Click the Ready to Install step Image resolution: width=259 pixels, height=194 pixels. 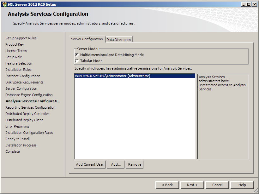17,139
